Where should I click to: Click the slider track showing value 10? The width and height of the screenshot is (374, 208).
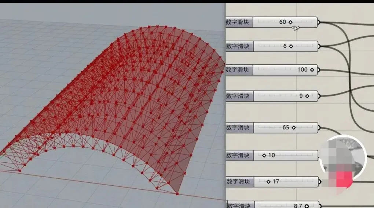click(x=286, y=155)
